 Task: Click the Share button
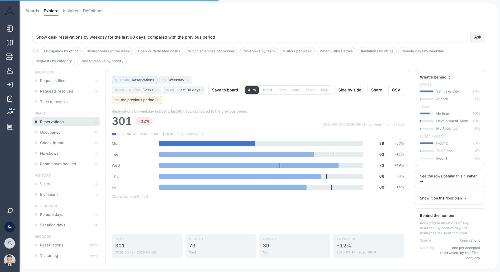coord(376,90)
